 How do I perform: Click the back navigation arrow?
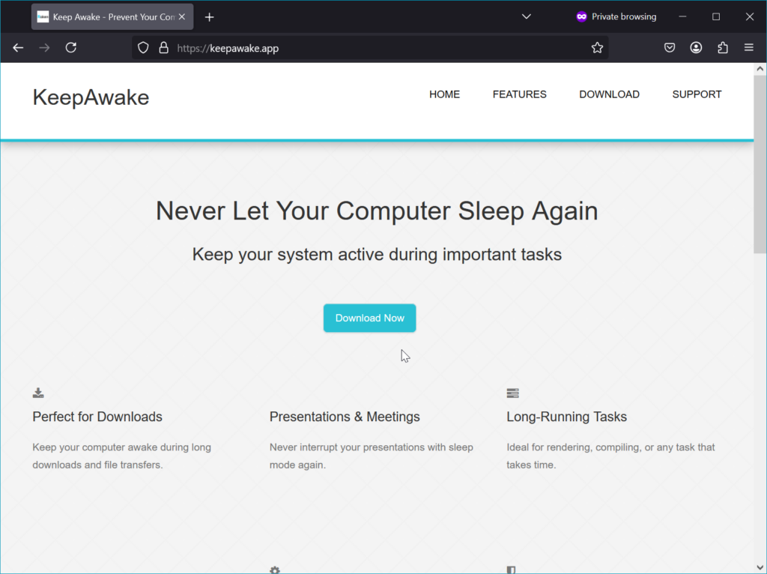click(18, 47)
